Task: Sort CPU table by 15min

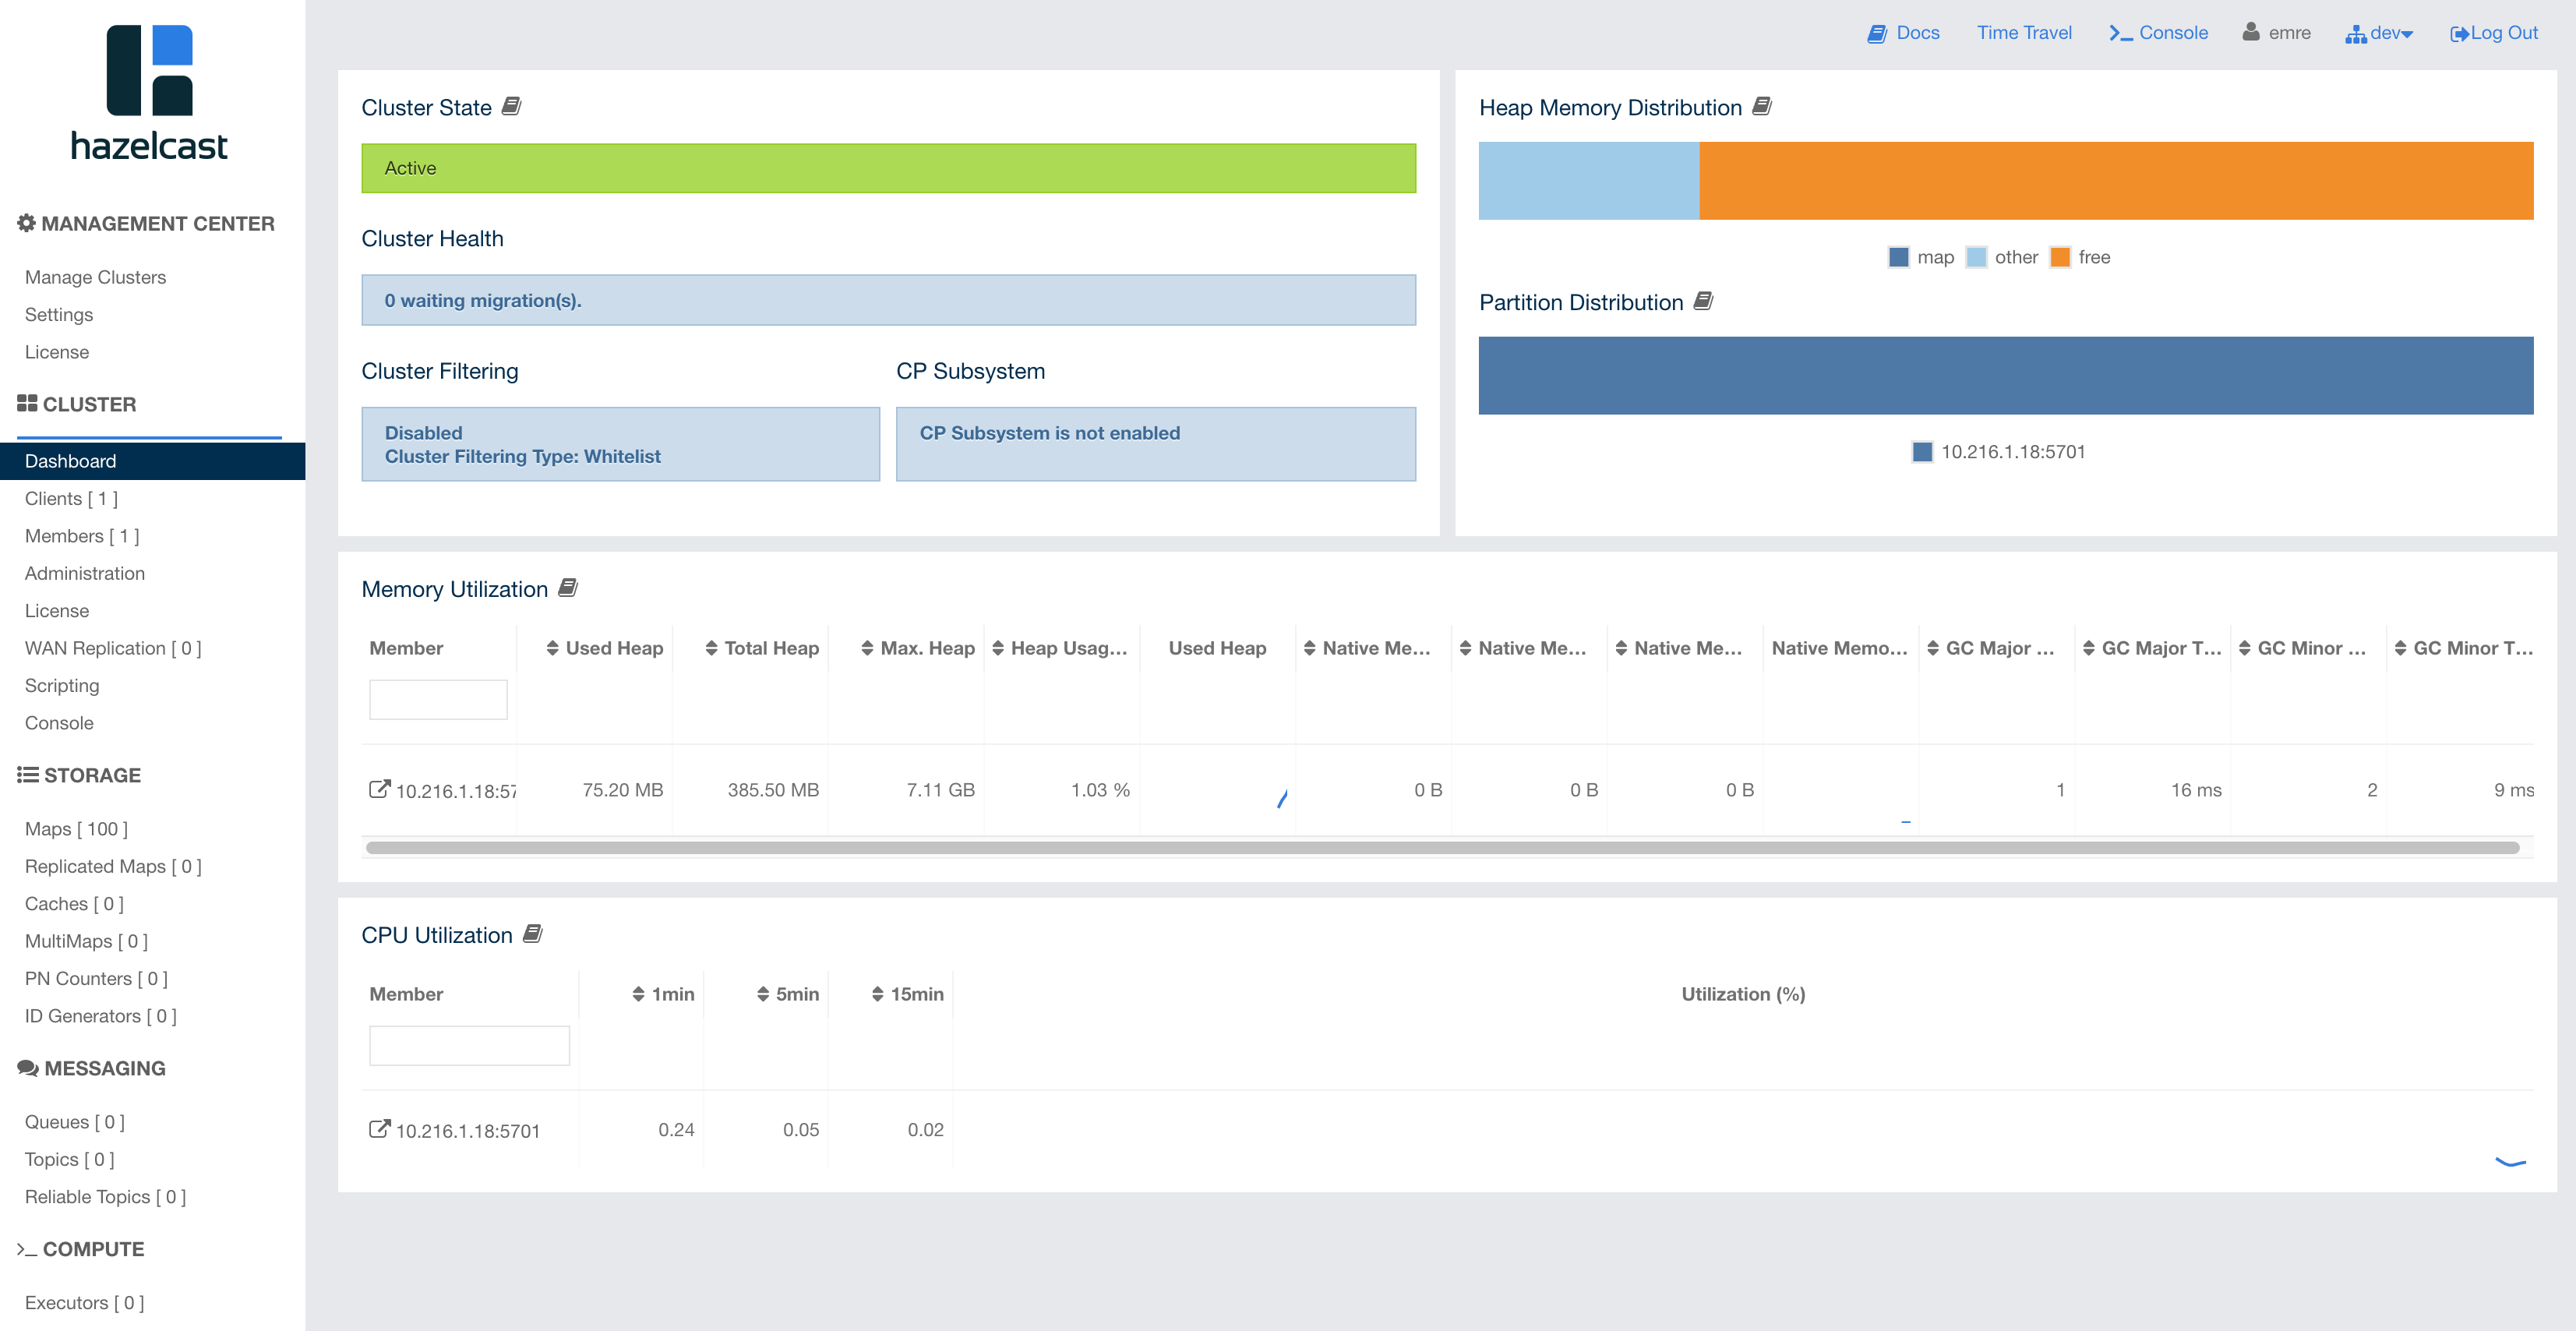Action: (x=908, y=994)
